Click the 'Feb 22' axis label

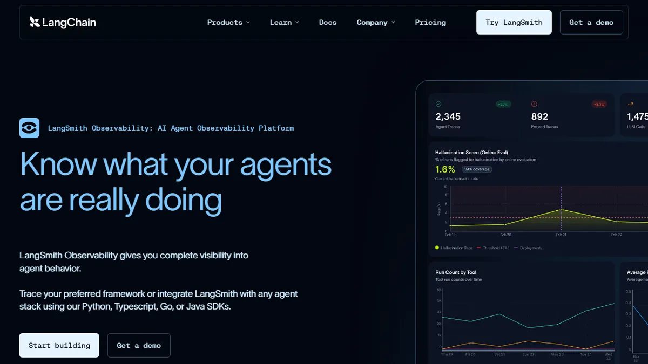(x=617, y=235)
